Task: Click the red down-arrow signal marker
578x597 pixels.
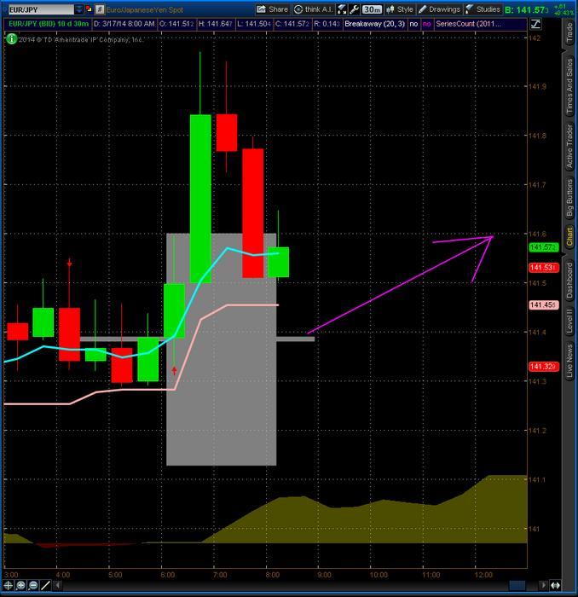Action: point(69,263)
